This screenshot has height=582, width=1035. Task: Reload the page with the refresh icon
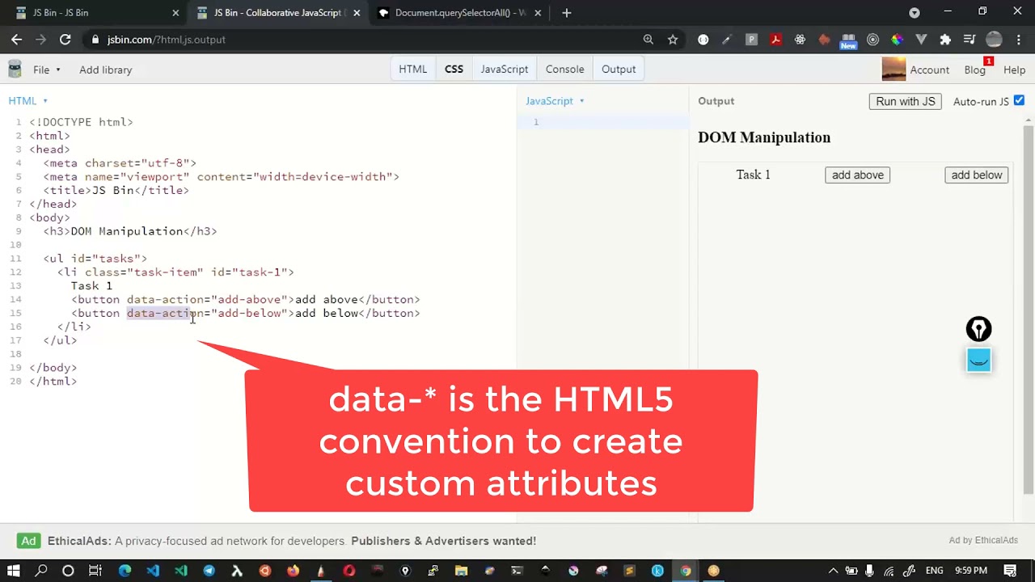pyautogui.click(x=65, y=39)
